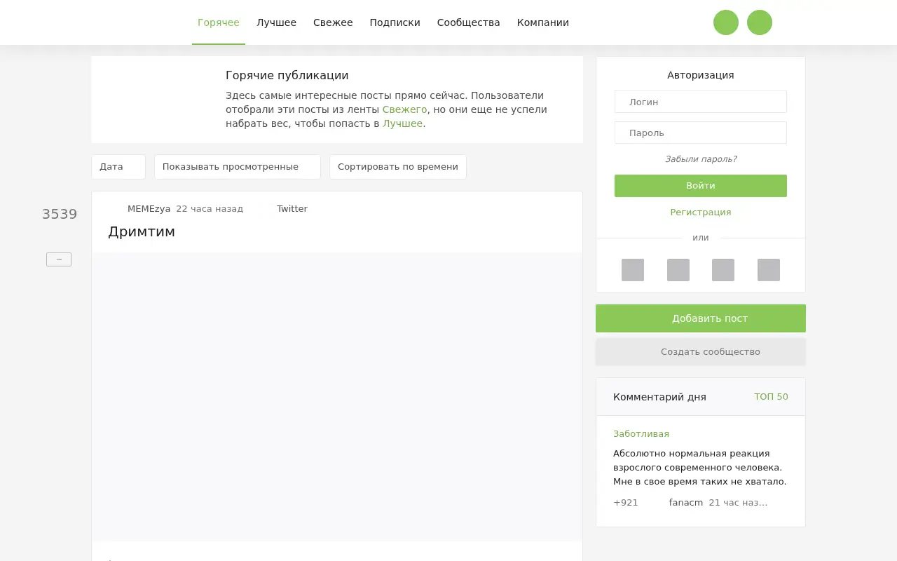Click the comment rating +921
This screenshot has height=561, width=897.
626,503
